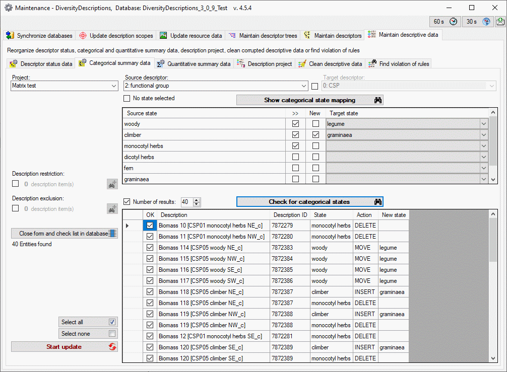507x372 pixels.
Task: Click the results grid scrollbar thumb
Action: pos(493,240)
